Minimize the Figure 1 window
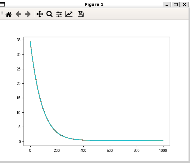190x163 pixels. 167,4
